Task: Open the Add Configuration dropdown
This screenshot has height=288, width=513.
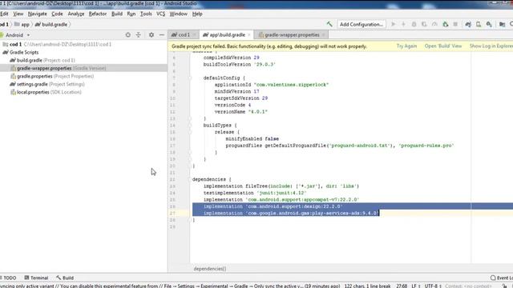Action: click(362, 24)
